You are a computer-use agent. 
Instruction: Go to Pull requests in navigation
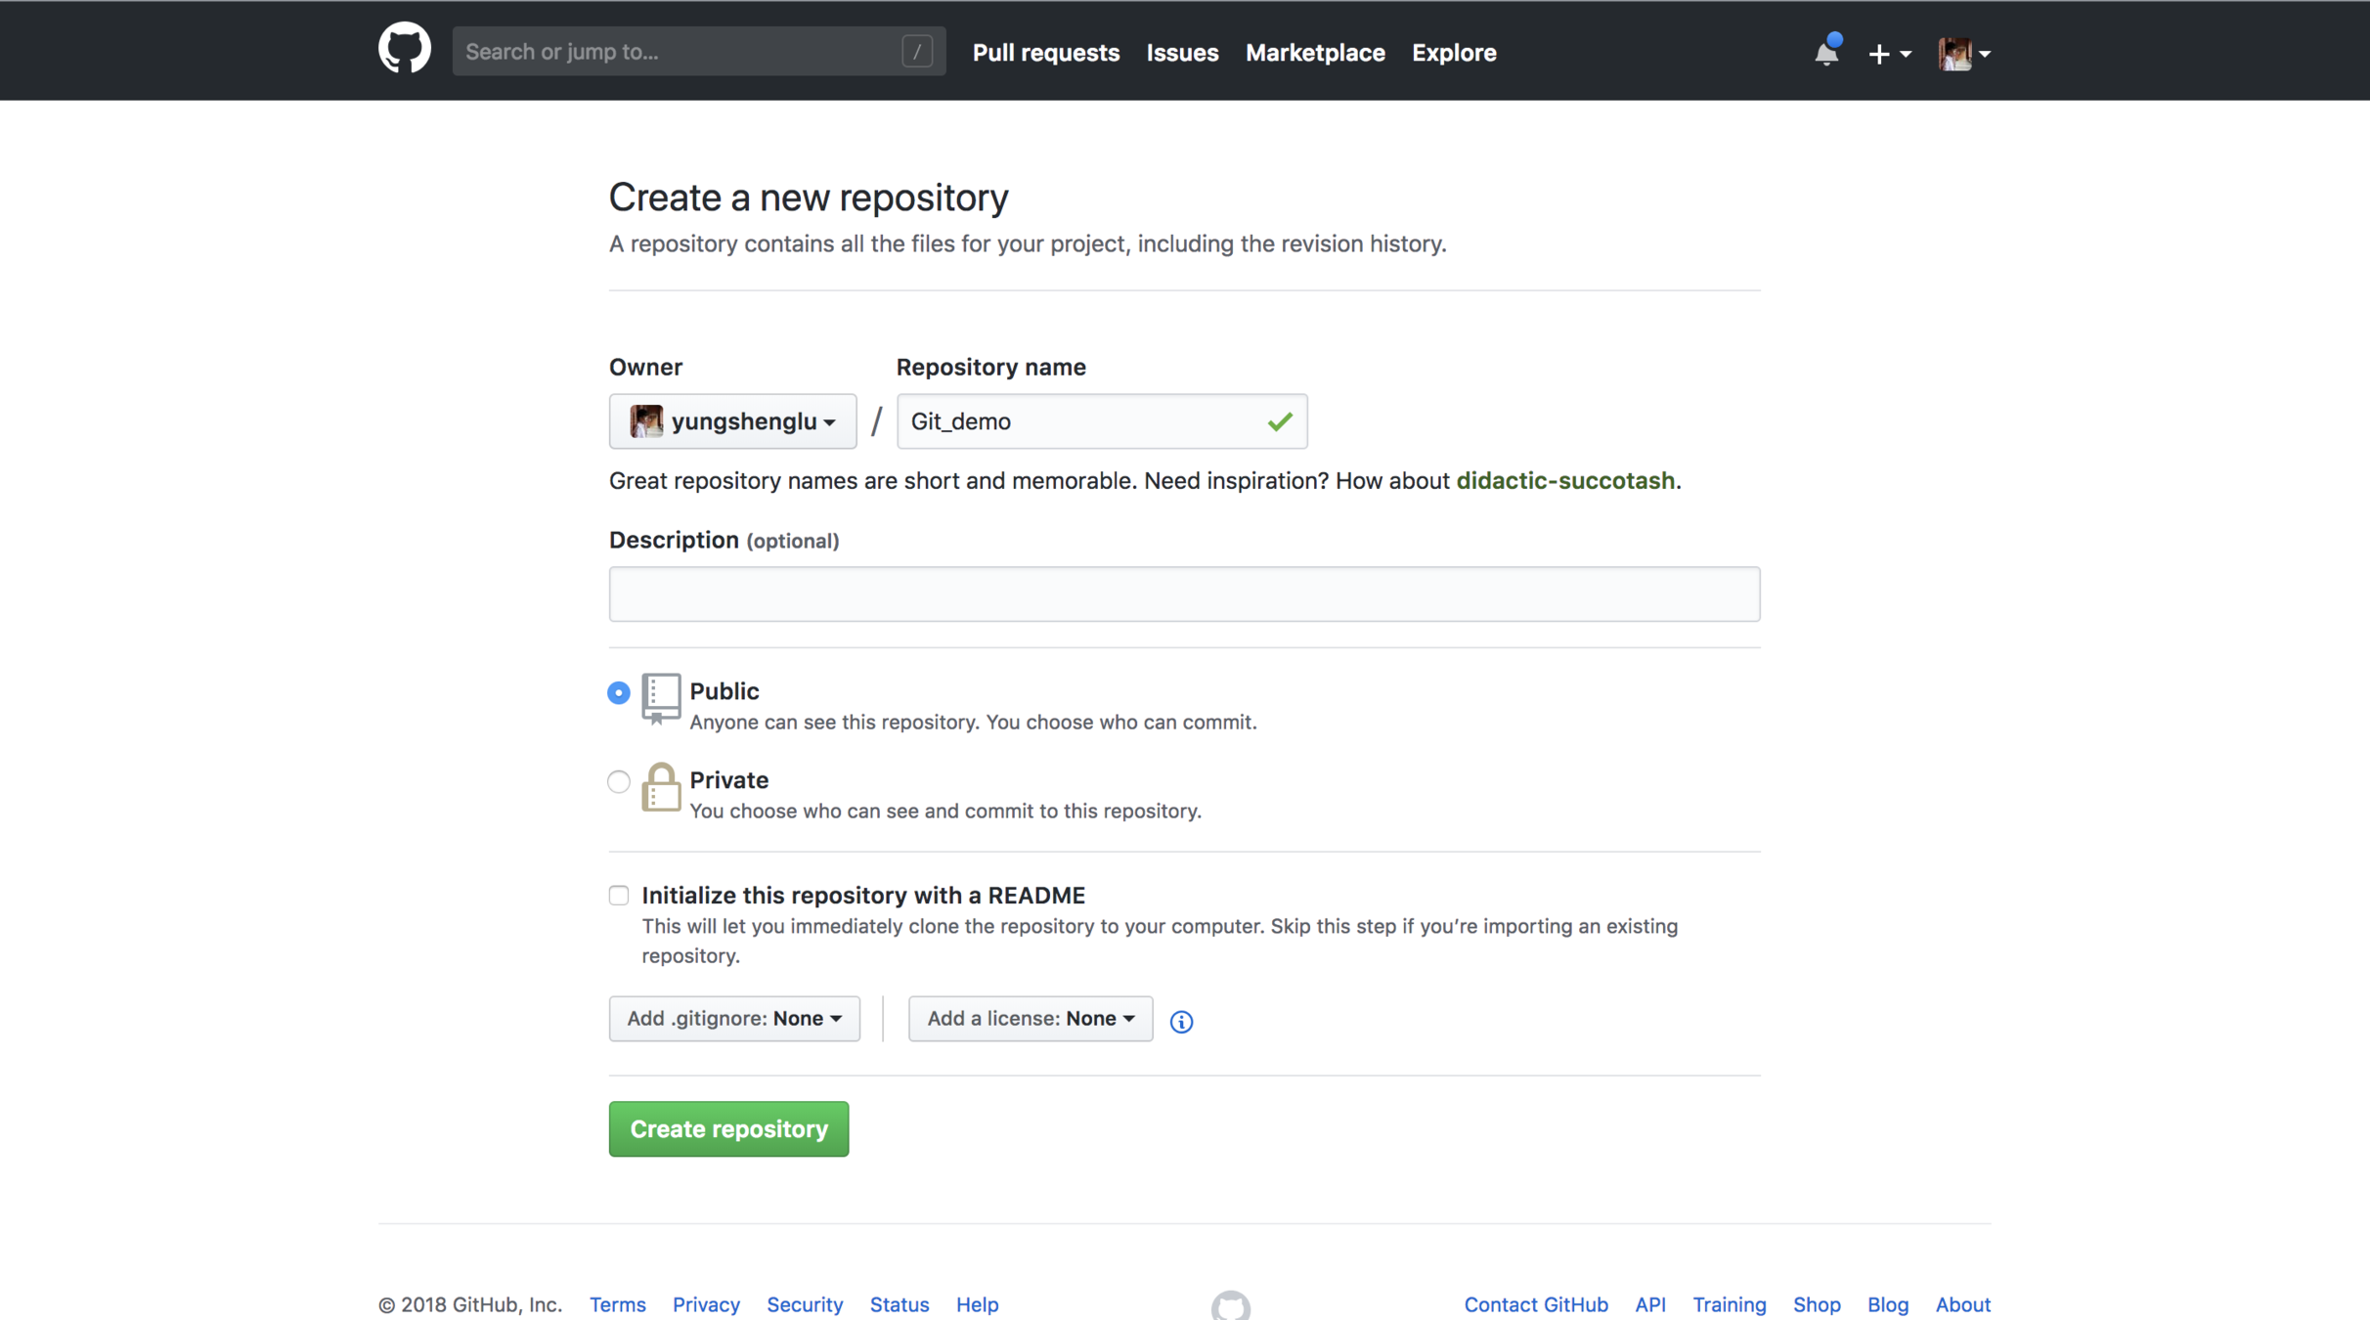coord(1045,53)
